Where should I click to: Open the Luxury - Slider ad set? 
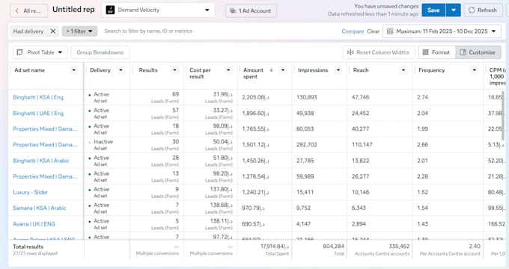point(30,192)
